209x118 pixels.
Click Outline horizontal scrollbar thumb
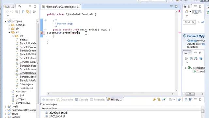(190, 94)
